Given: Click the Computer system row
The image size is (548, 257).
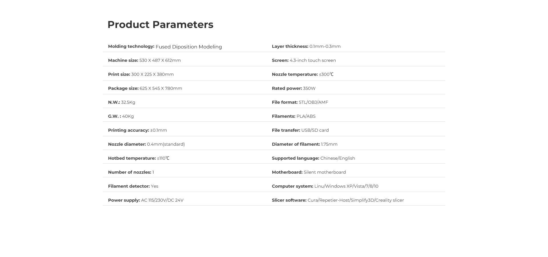Looking at the screenshot, I should coord(325,186).
